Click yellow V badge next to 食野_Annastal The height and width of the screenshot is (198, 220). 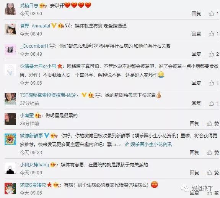pos(54,26)
